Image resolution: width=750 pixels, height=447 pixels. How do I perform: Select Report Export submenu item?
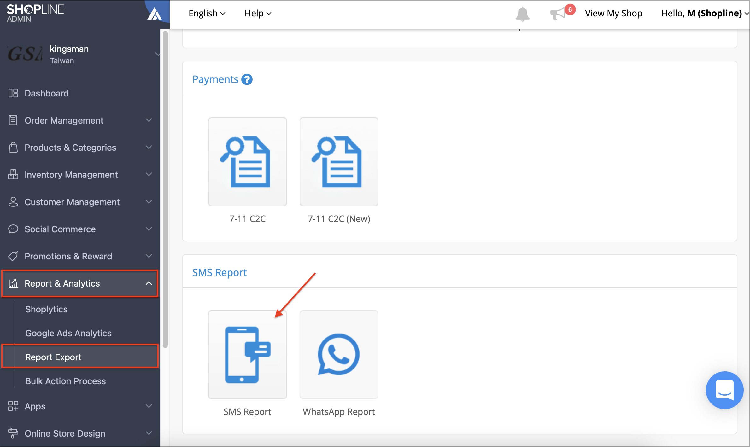pyautogui.click(x=80, y=357)
